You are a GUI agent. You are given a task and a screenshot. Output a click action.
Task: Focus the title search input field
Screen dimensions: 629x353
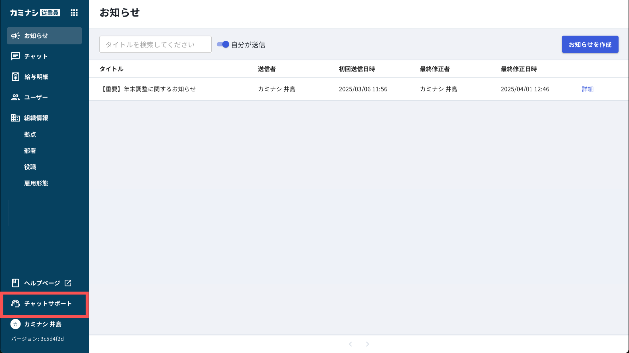coord(155,44)
